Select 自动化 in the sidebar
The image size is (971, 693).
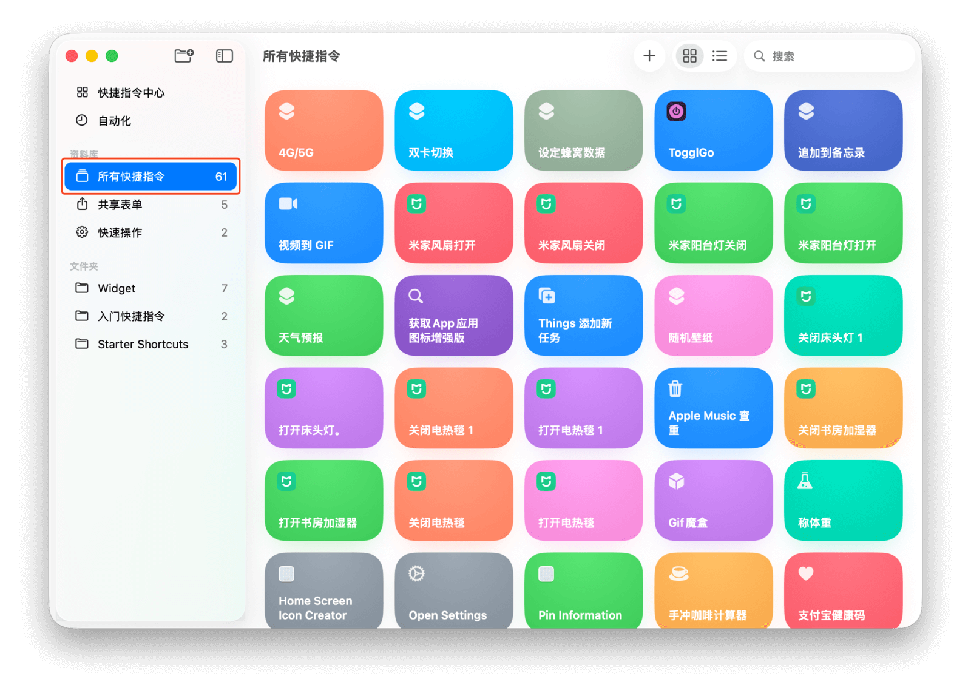pos(115,121)
